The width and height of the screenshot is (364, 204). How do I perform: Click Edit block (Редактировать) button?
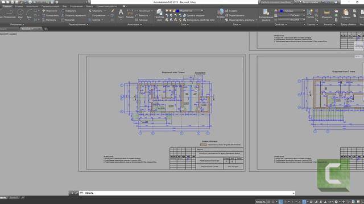tap(235, 15)
